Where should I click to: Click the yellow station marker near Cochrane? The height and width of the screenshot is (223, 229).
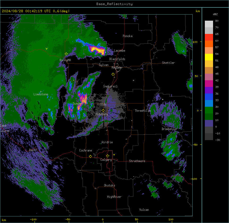pyautogui.click(x=90, y=156)
